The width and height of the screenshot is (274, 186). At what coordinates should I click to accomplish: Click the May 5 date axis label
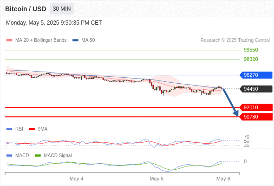coord(157,179)
